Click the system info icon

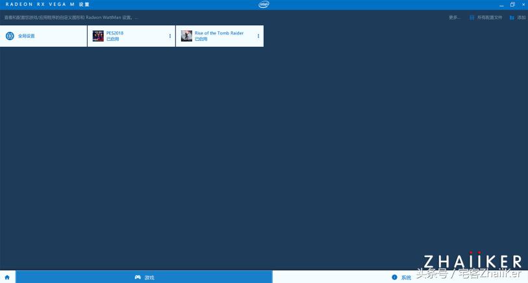tap(394, 277)
